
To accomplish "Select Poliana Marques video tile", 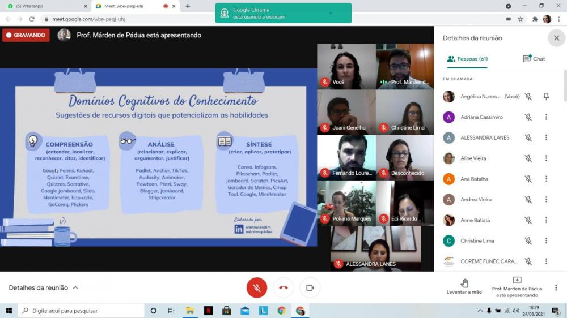I will pyautogui.click(x=346, y=203).
